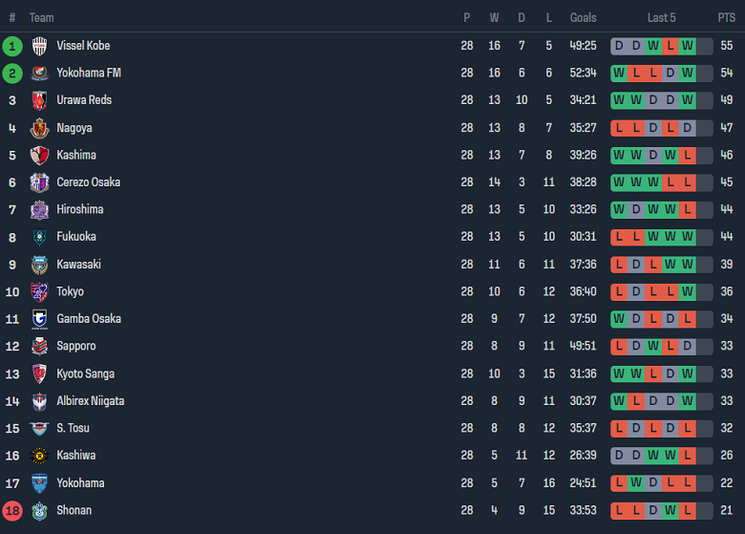Click the Yokohama FM team logo

(x=39, y=73)
